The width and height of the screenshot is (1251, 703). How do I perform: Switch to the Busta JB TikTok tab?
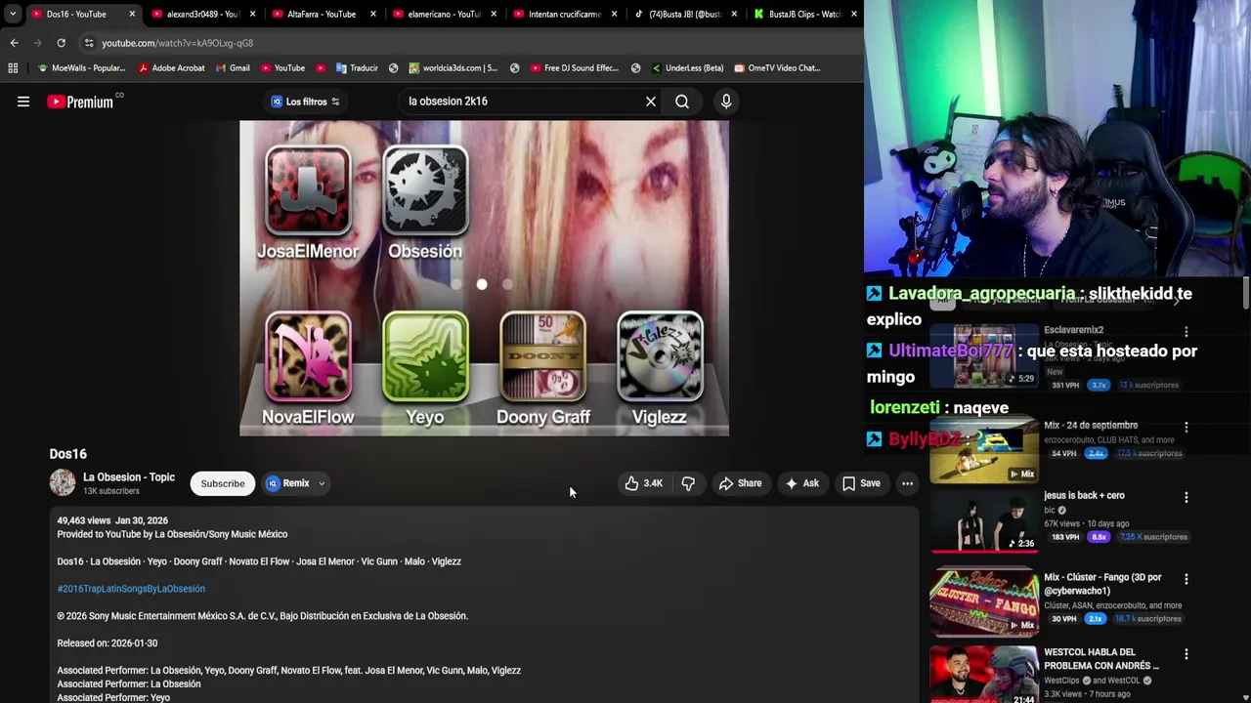[684, 14]
